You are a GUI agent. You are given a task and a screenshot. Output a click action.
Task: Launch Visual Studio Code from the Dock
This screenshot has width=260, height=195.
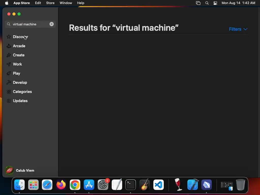click(158, 185)
